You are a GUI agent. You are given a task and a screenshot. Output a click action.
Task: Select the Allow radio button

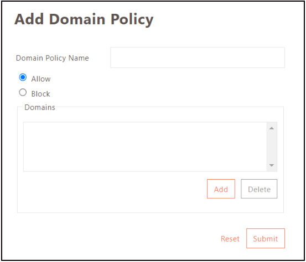coord(23,77)
